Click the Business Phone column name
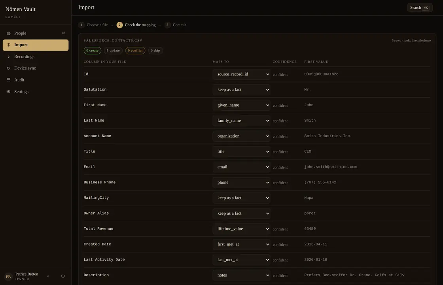Image resolution: width=443 pixels, height=285 pixels. click(99, 183)
